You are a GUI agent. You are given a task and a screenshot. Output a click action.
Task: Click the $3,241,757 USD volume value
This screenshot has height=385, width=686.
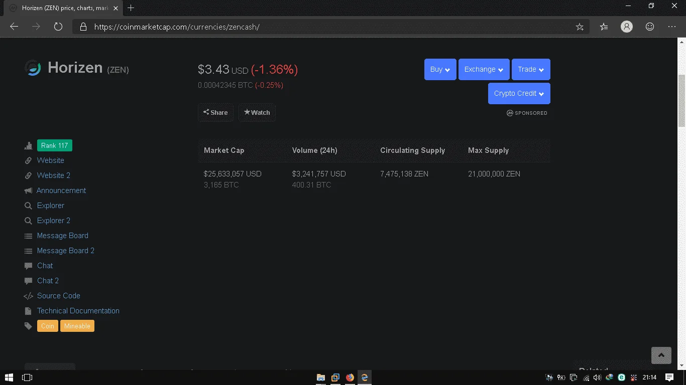tap(319, 174)
